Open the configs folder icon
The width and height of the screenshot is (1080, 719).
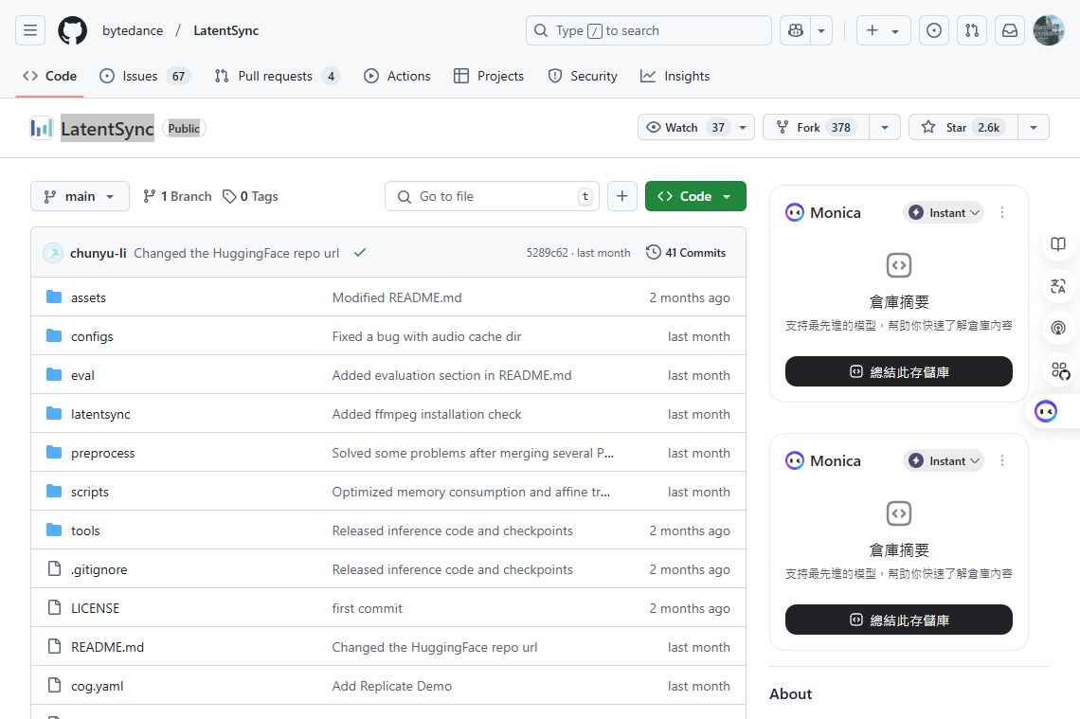pyautogui.click(x=54, y=335)
